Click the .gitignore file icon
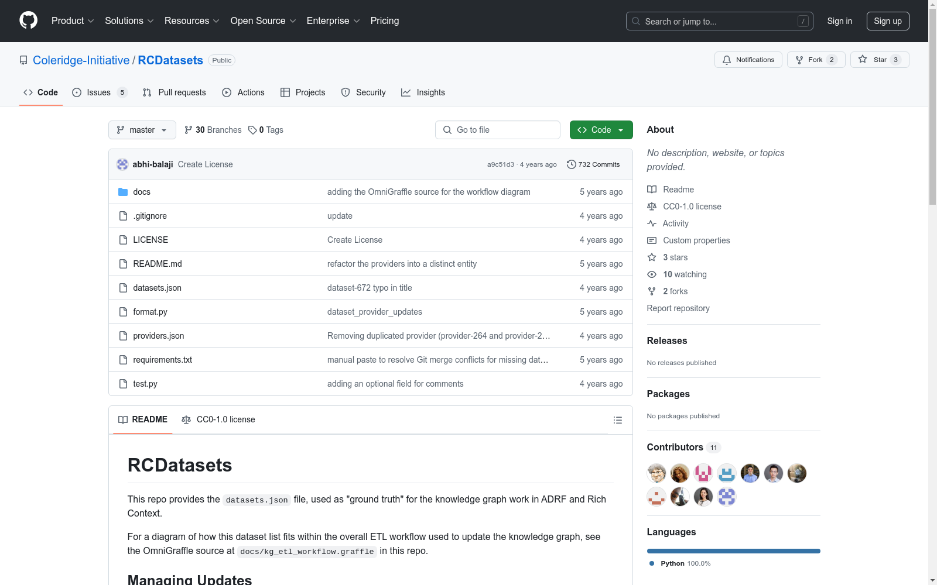Viewport: 937px width, 585px height. pos(123,216)
